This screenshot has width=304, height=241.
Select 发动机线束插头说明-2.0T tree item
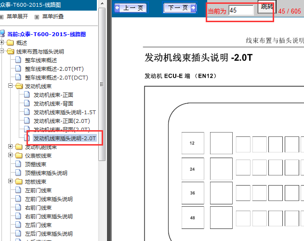pyautogui.click(x=65, y=138)
